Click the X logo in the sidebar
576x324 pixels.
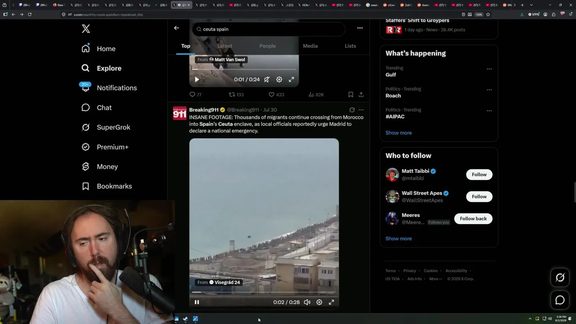pyautogui.click(x=86, y=29)
